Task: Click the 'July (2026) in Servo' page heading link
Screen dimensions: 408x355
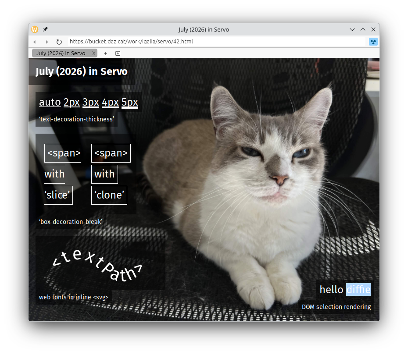Action: [x=82, y=71]
